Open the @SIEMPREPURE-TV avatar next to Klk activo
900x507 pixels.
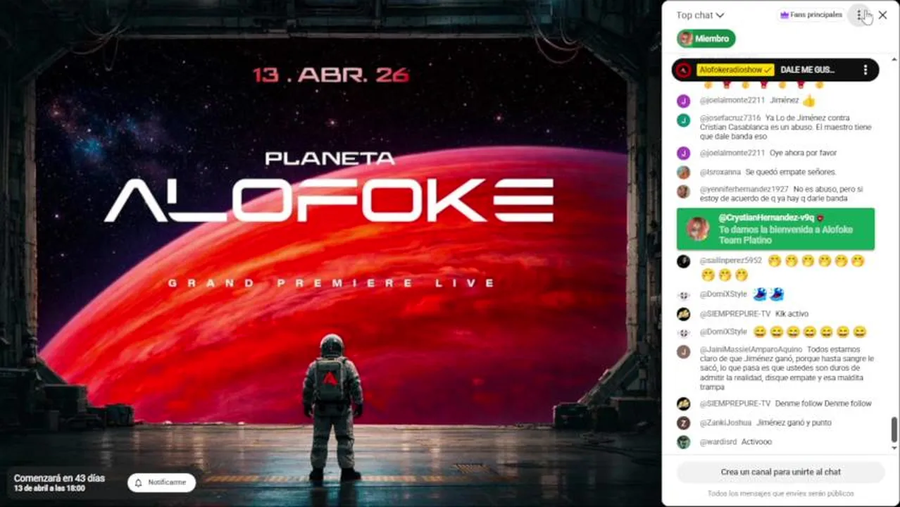coord(683,314)
